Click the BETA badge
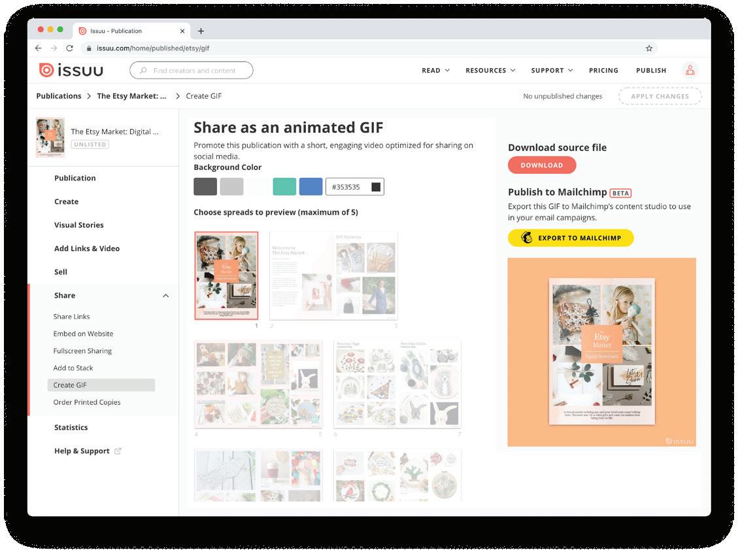This screenshot has height=552, width=738. pos(620,193)
